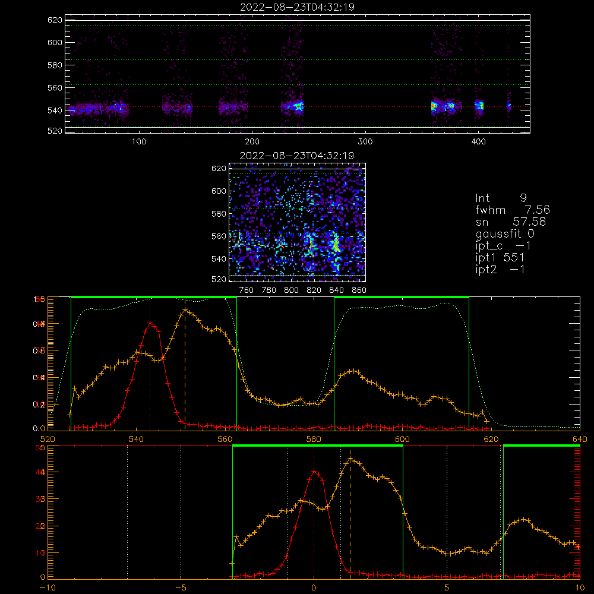
Task: Click y-axis label 600 of the wide spectrogram
Action: point(55,43)
